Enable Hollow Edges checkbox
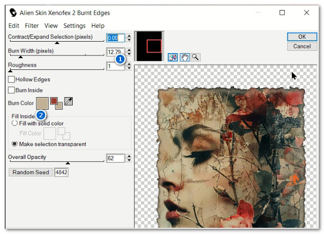The image size is (324, 234). click(x=11, y=79)
